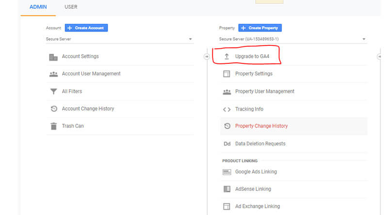Click the Google Ads Linking icon

(x=226, y=172)
